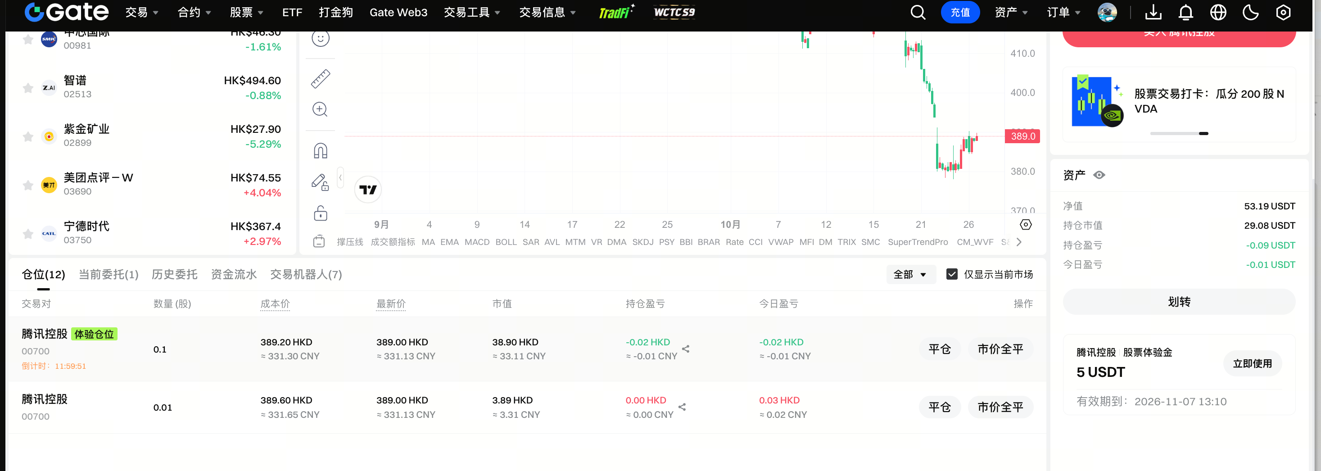Click the banner carousel indicator bar
Viewport: 1321px width, 471px height.
tap(1179, 133)
